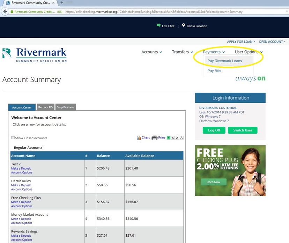Click Open Now on checking ad
Image resolution: width=289 pixels, height=243 pixels.
point(213,182)
